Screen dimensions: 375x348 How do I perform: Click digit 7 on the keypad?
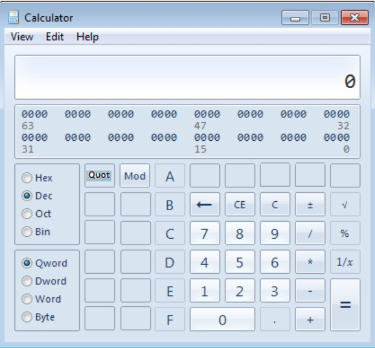(205, 233)
